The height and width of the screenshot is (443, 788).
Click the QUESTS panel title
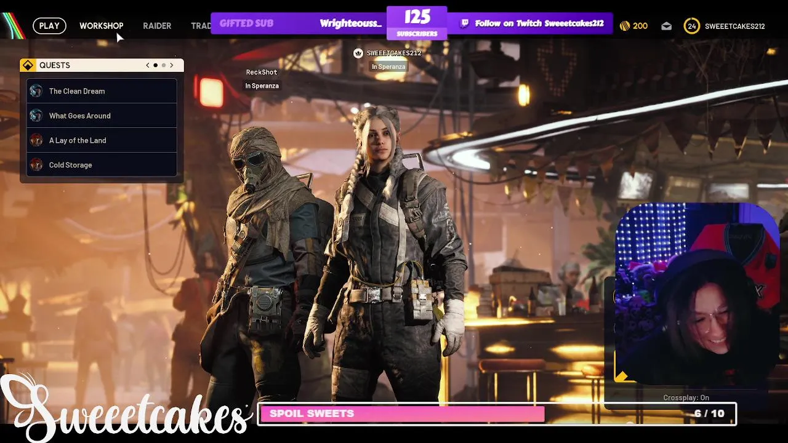click(55, 65)
